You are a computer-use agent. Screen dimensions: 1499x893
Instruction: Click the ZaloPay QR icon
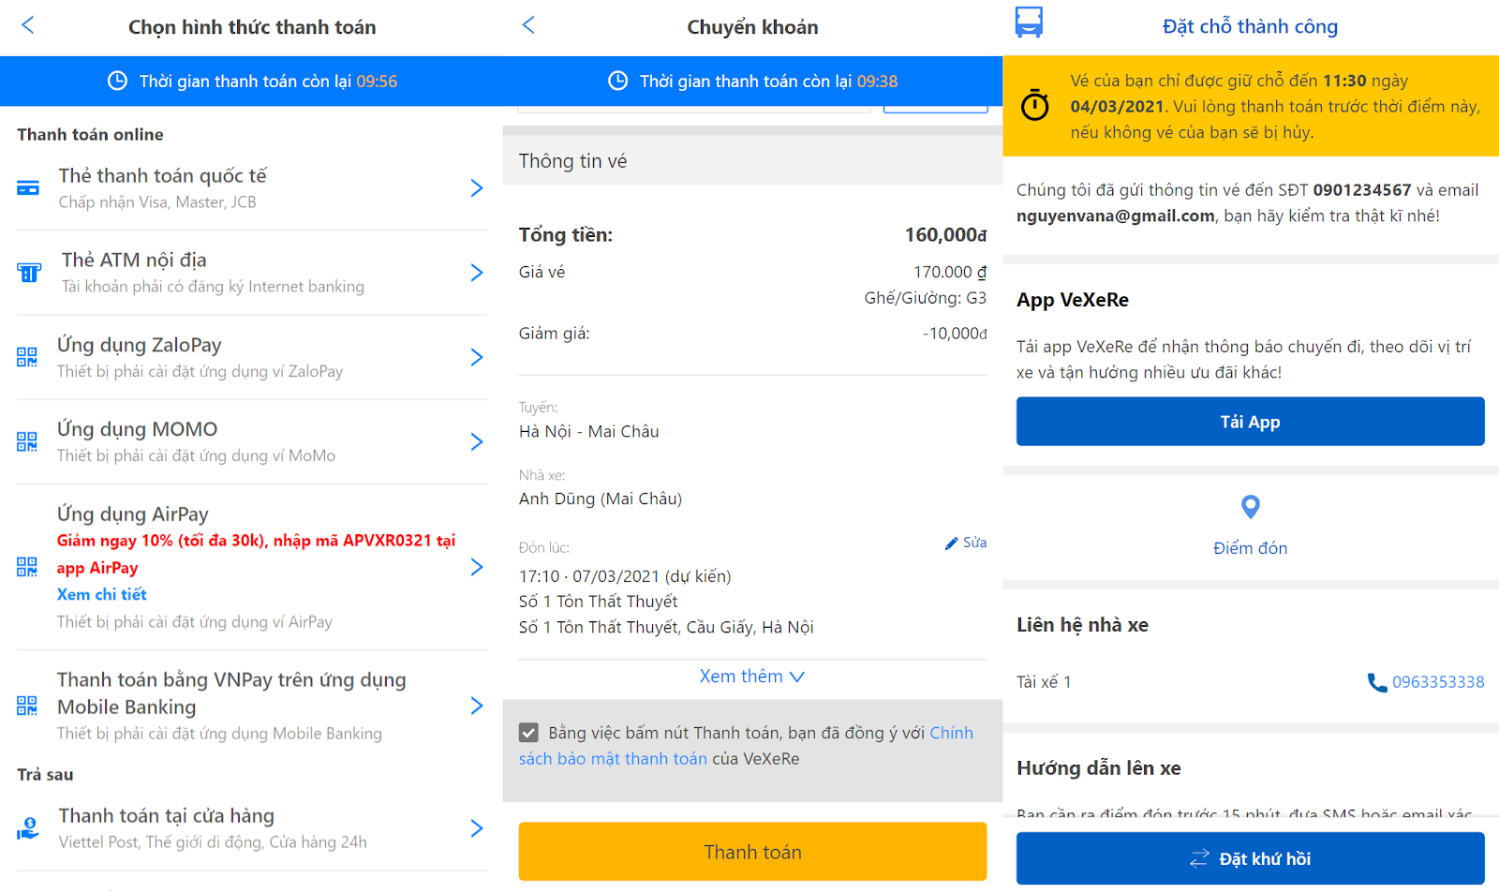click(27, 357)
